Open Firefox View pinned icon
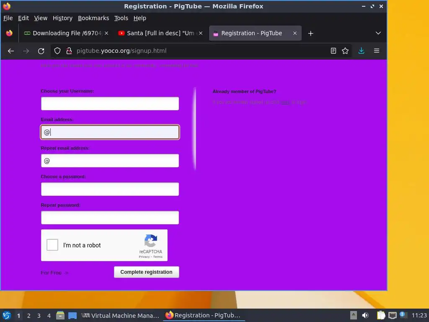The image size is (429, 322). point(9,33)
